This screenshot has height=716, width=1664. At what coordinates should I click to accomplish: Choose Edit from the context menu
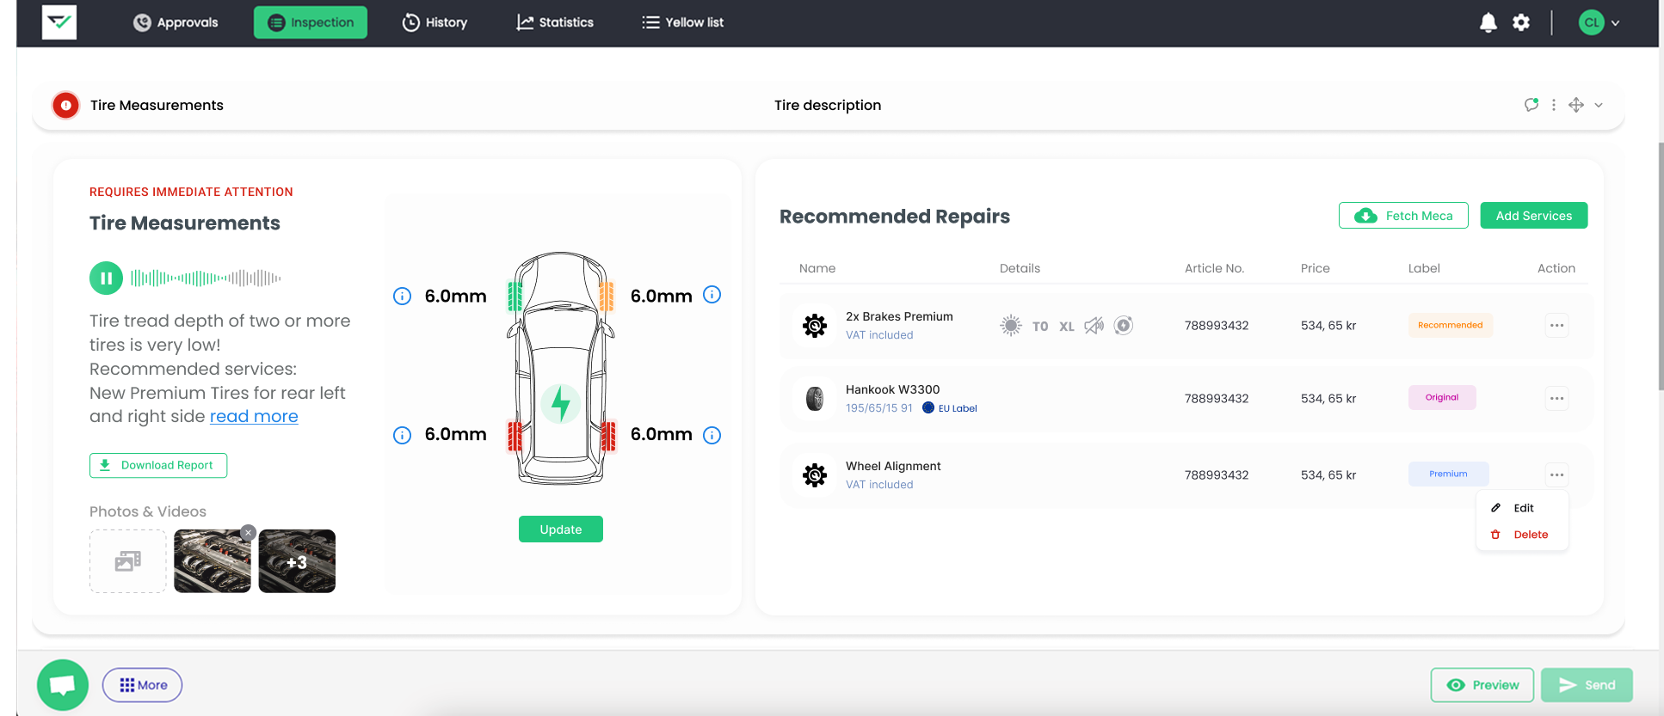click(x=1522, y=508)
